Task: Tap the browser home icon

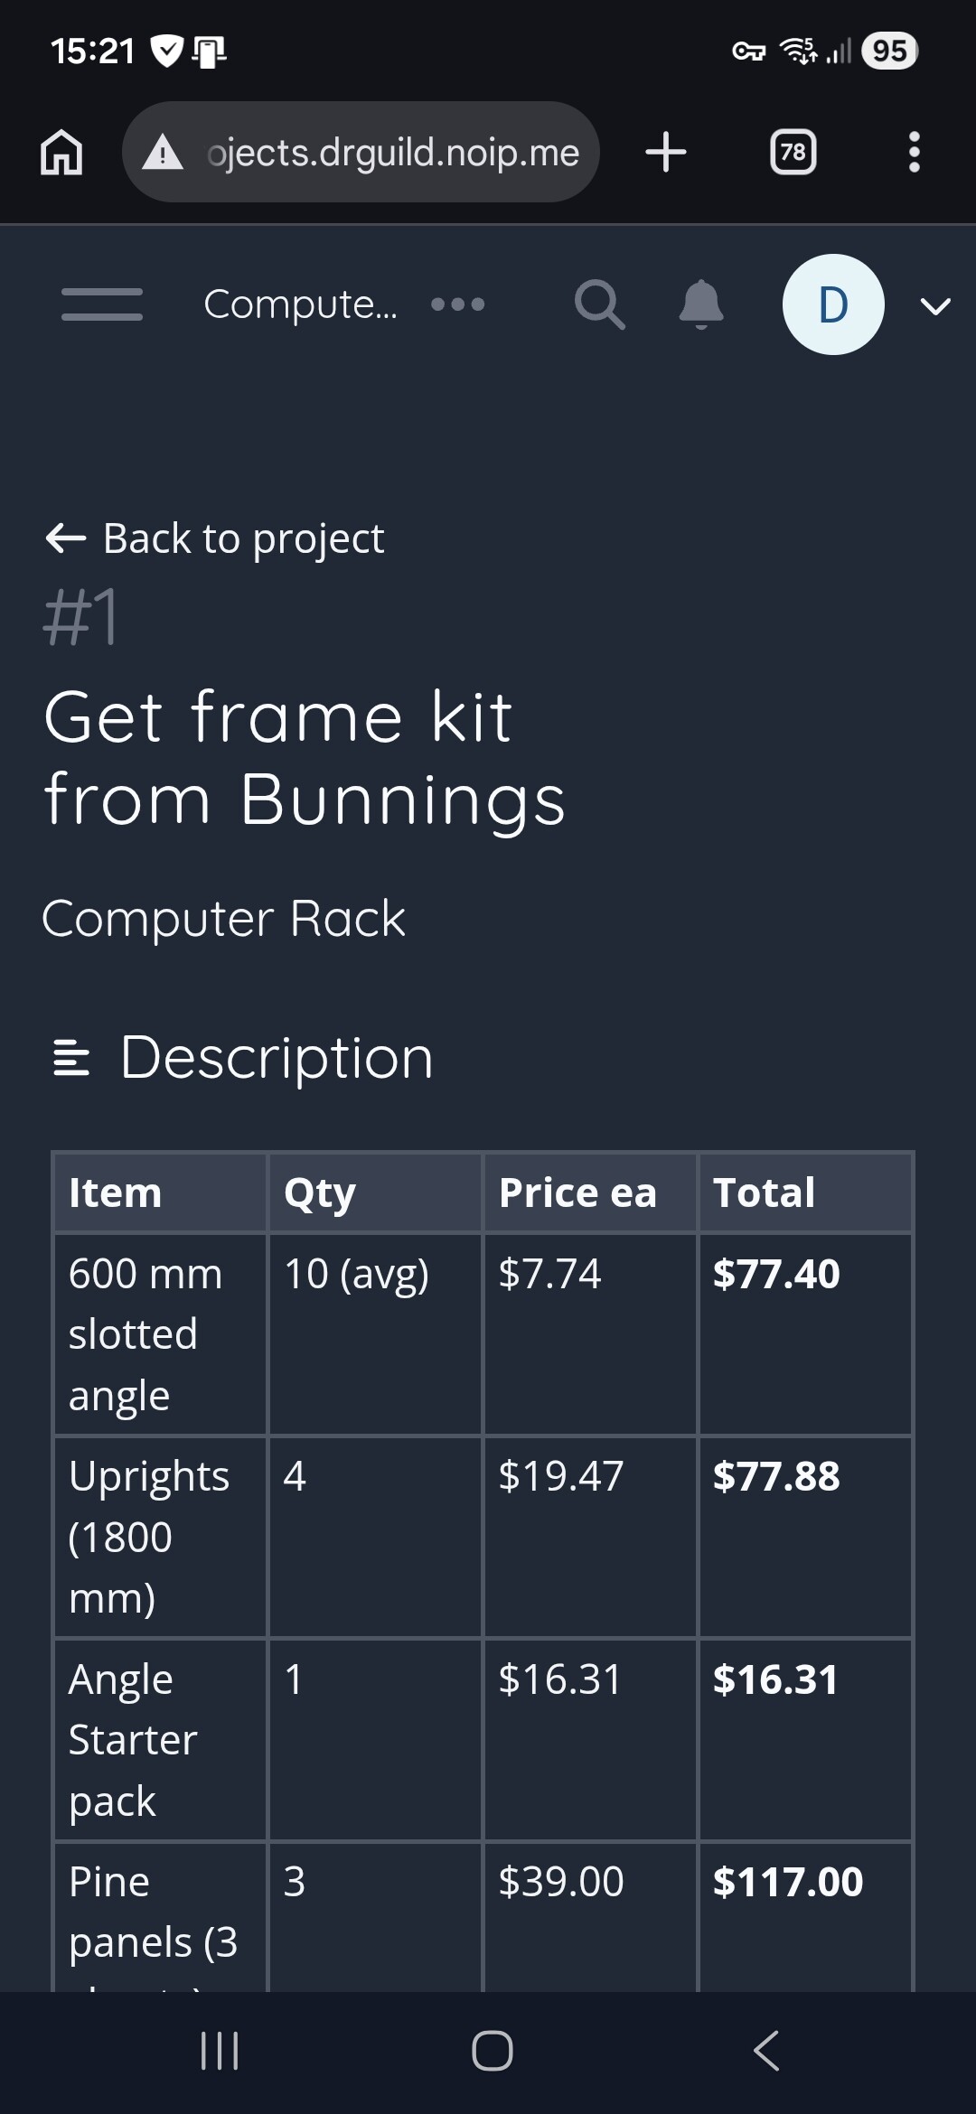Action: coord(61,152)
